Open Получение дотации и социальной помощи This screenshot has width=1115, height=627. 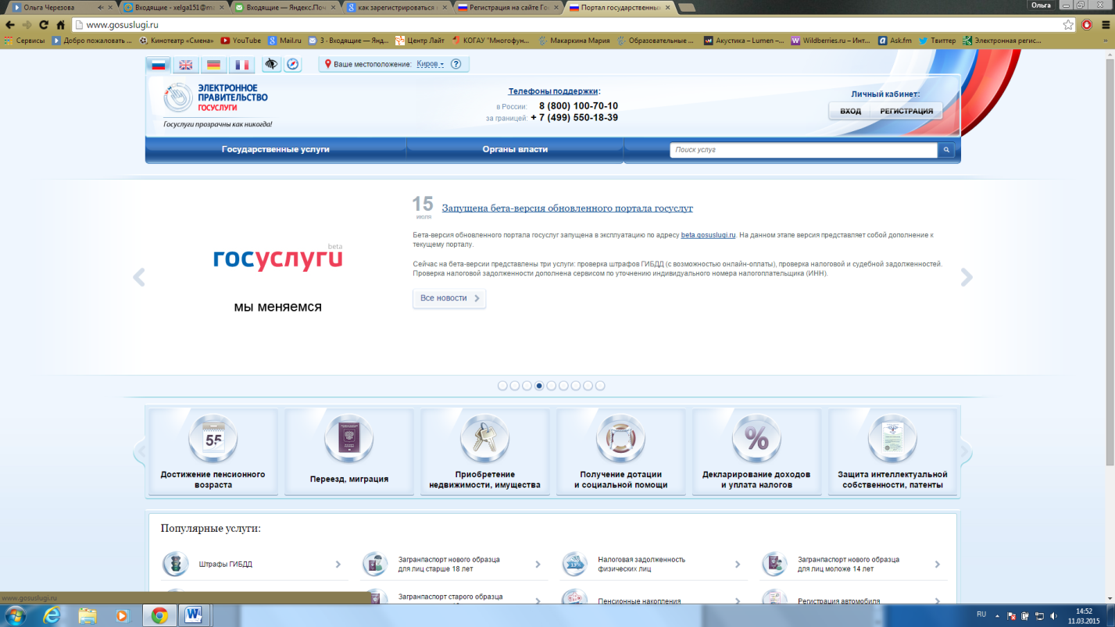pyautogui.click(x=621, y=452)
